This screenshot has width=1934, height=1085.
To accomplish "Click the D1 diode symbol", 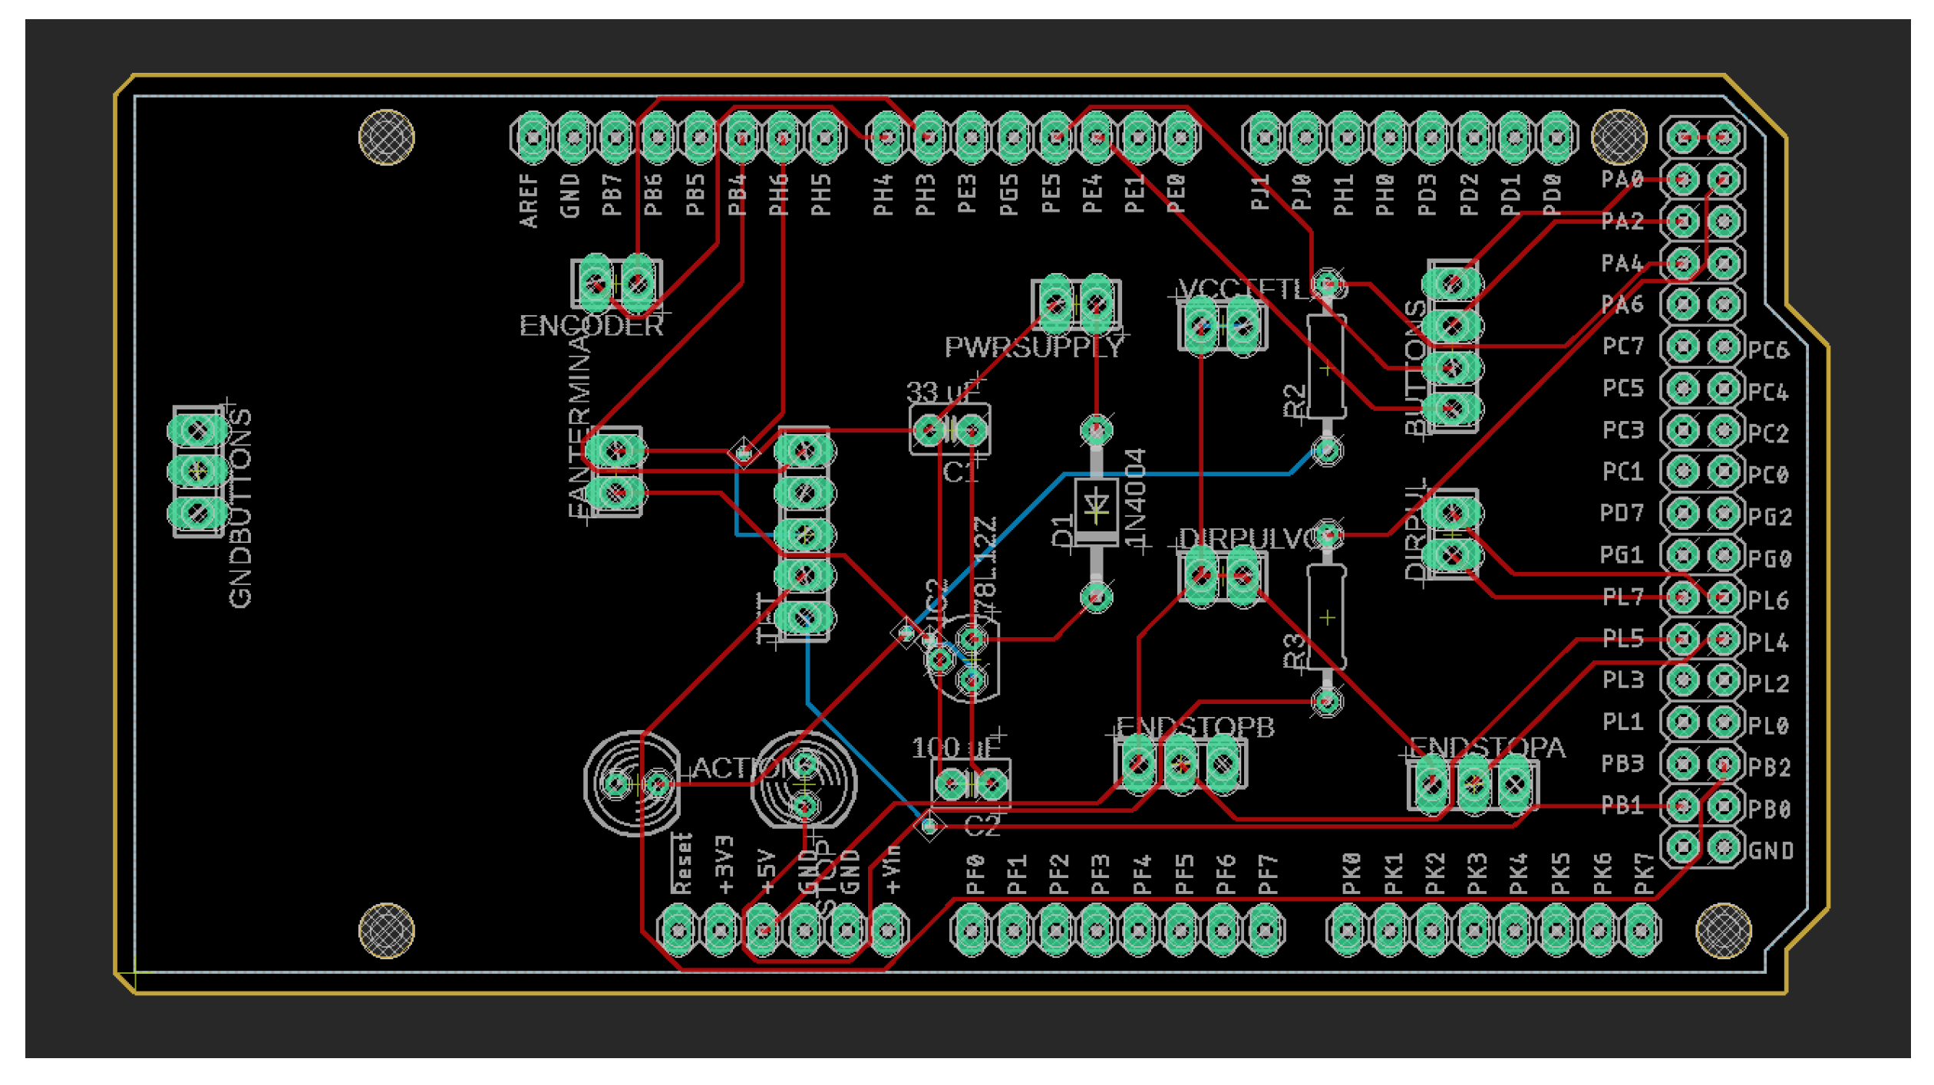I will 1096,506.
